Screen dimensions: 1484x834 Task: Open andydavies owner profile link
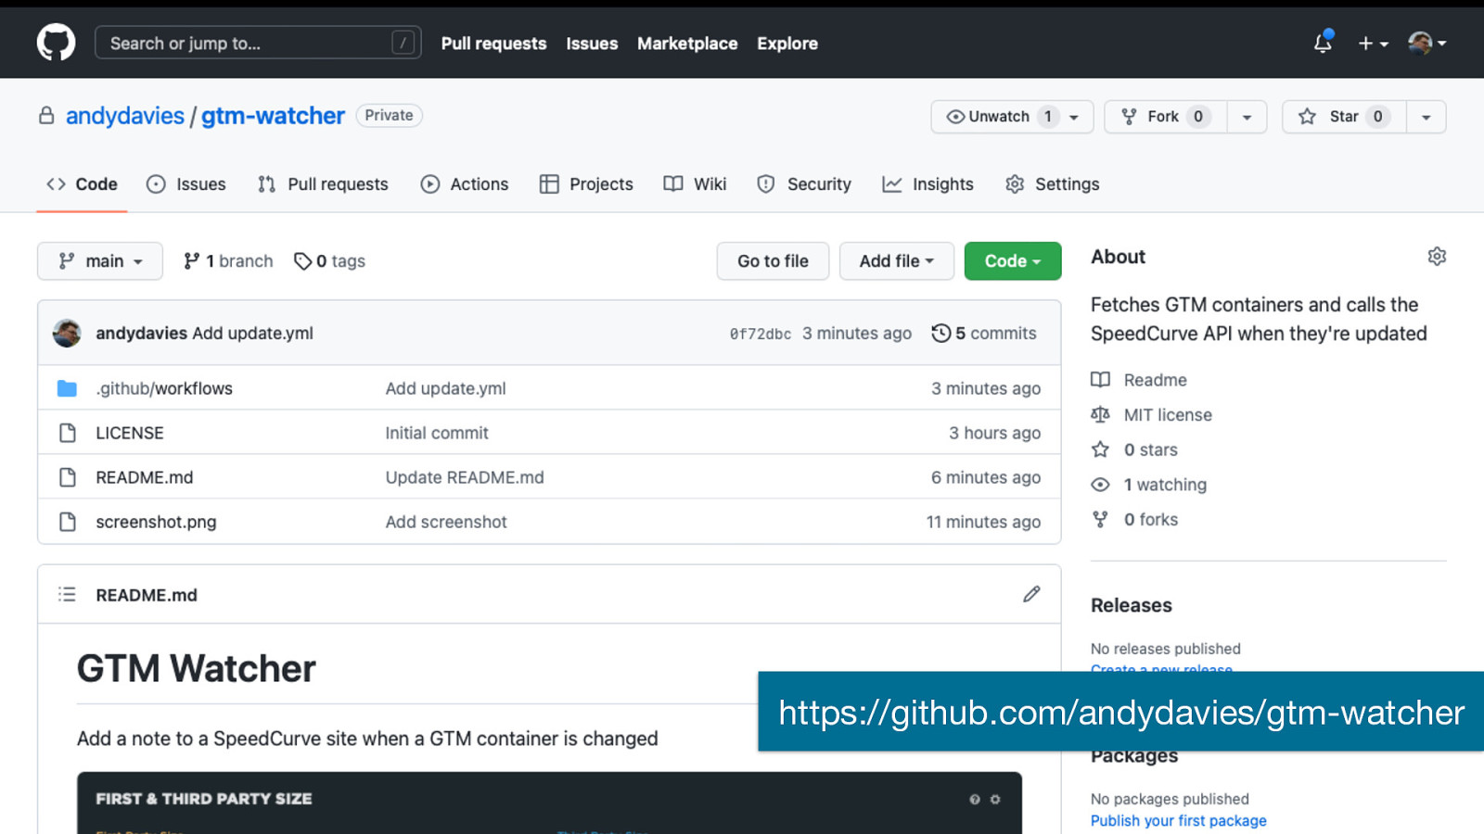125,116
